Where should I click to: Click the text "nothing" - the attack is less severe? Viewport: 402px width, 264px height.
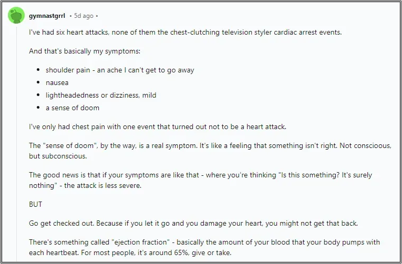85,185
